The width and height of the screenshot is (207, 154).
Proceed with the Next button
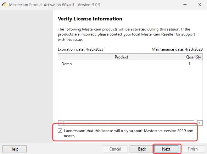(166, 149)
